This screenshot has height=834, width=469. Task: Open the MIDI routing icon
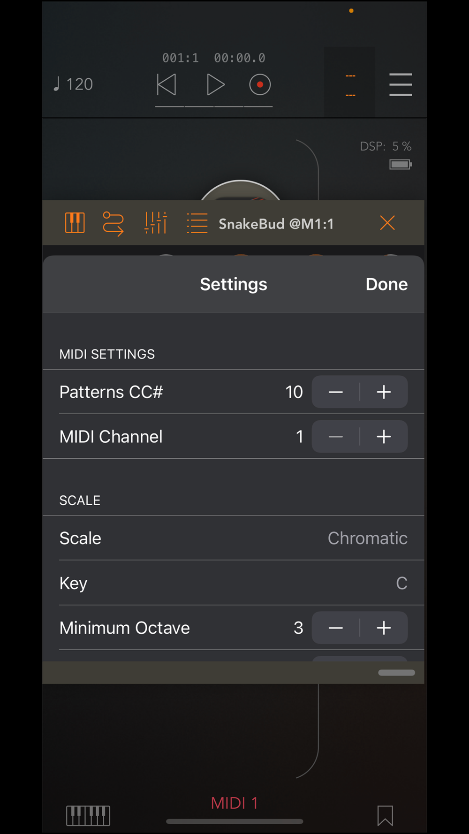(x=113, y=223)
